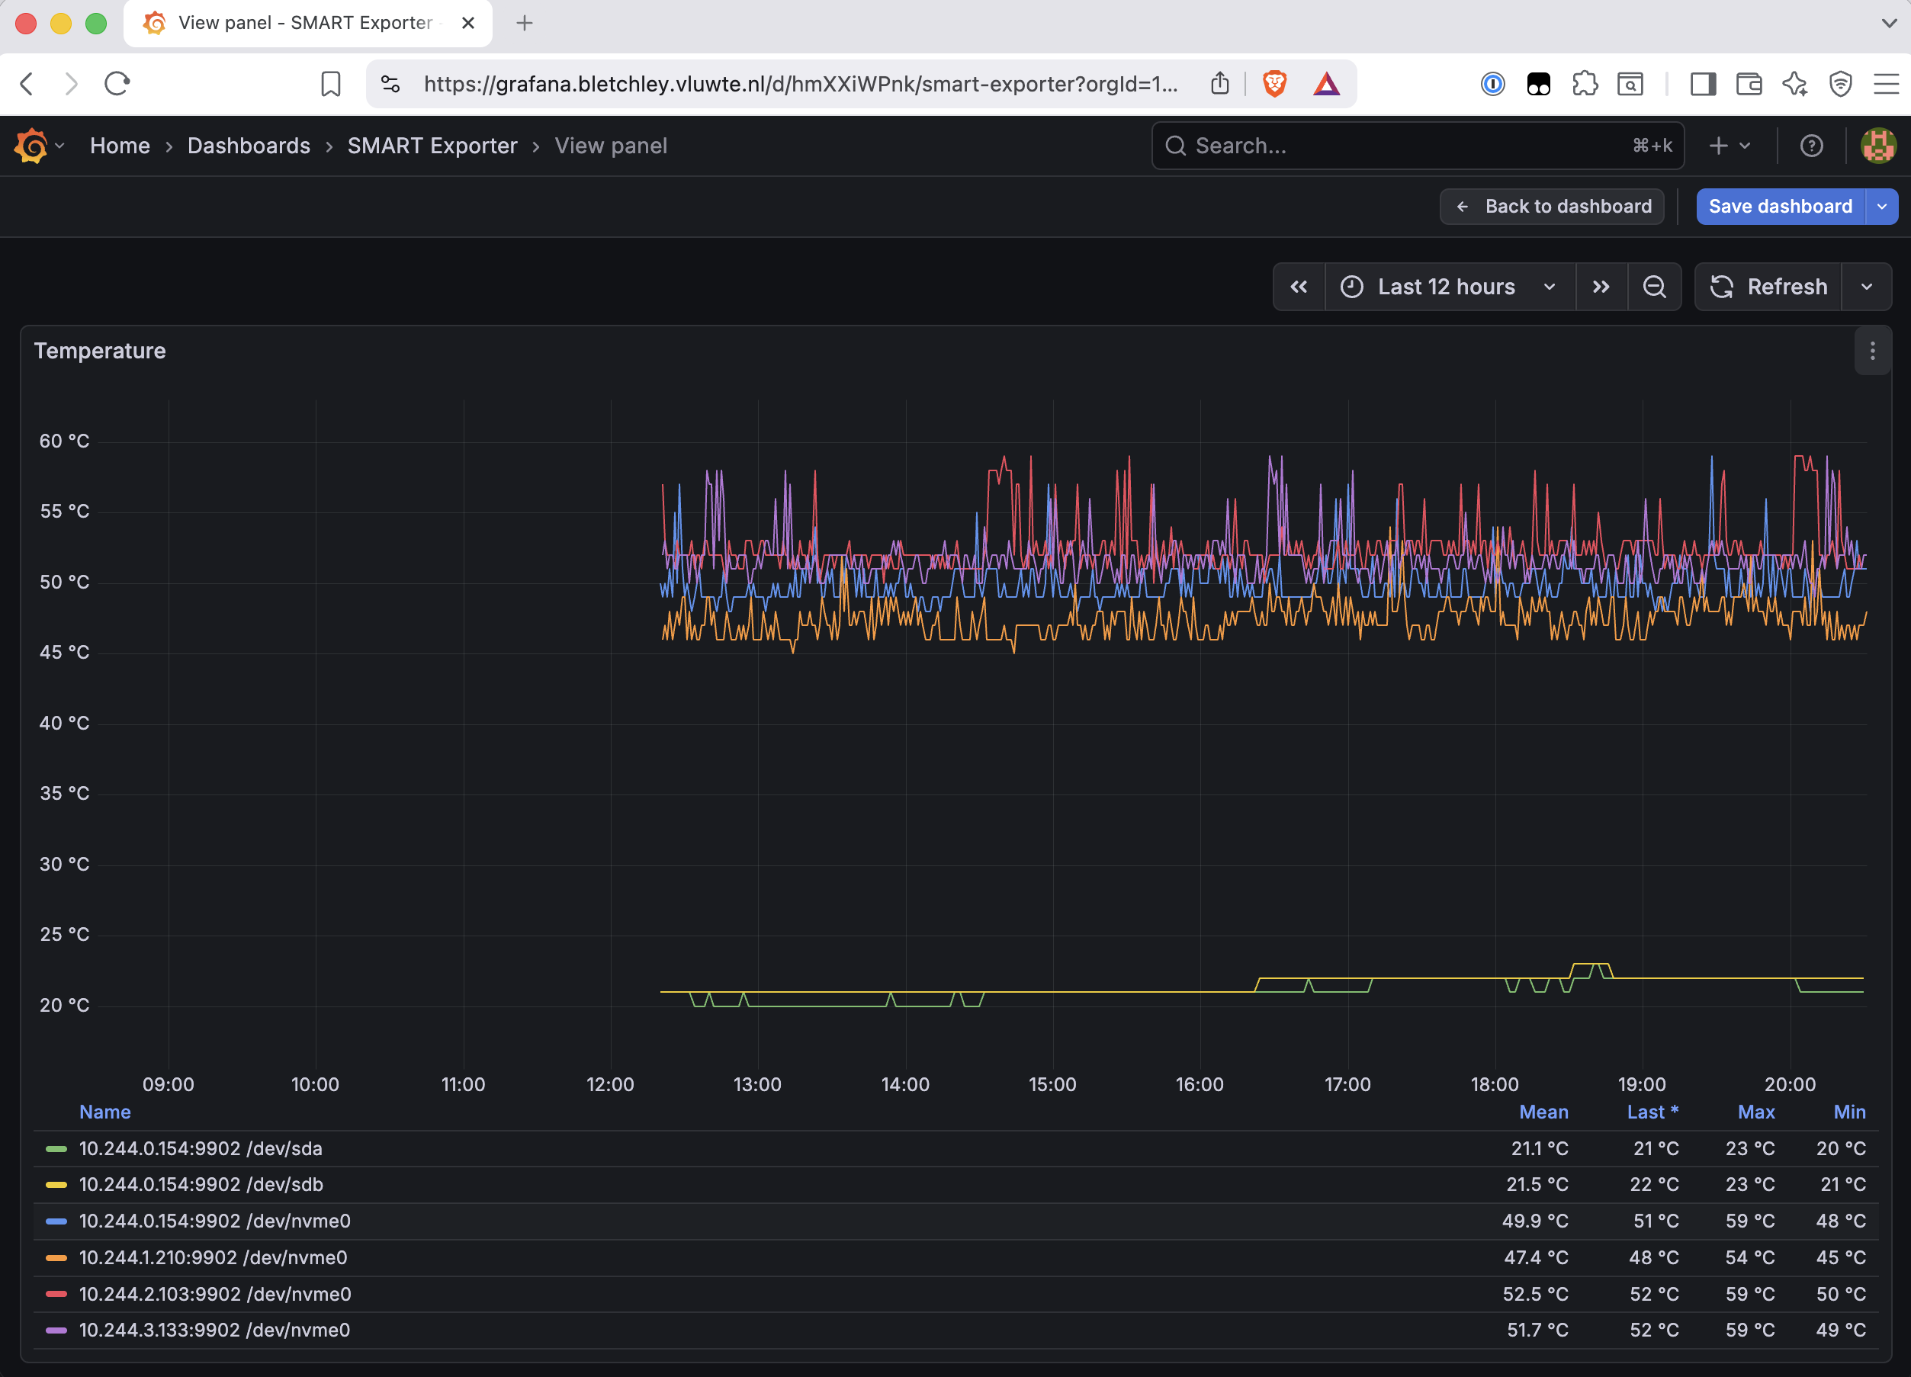Open the black mask extension icon
This screenshot has width=1911, height=1377.
pos(1539,83)
